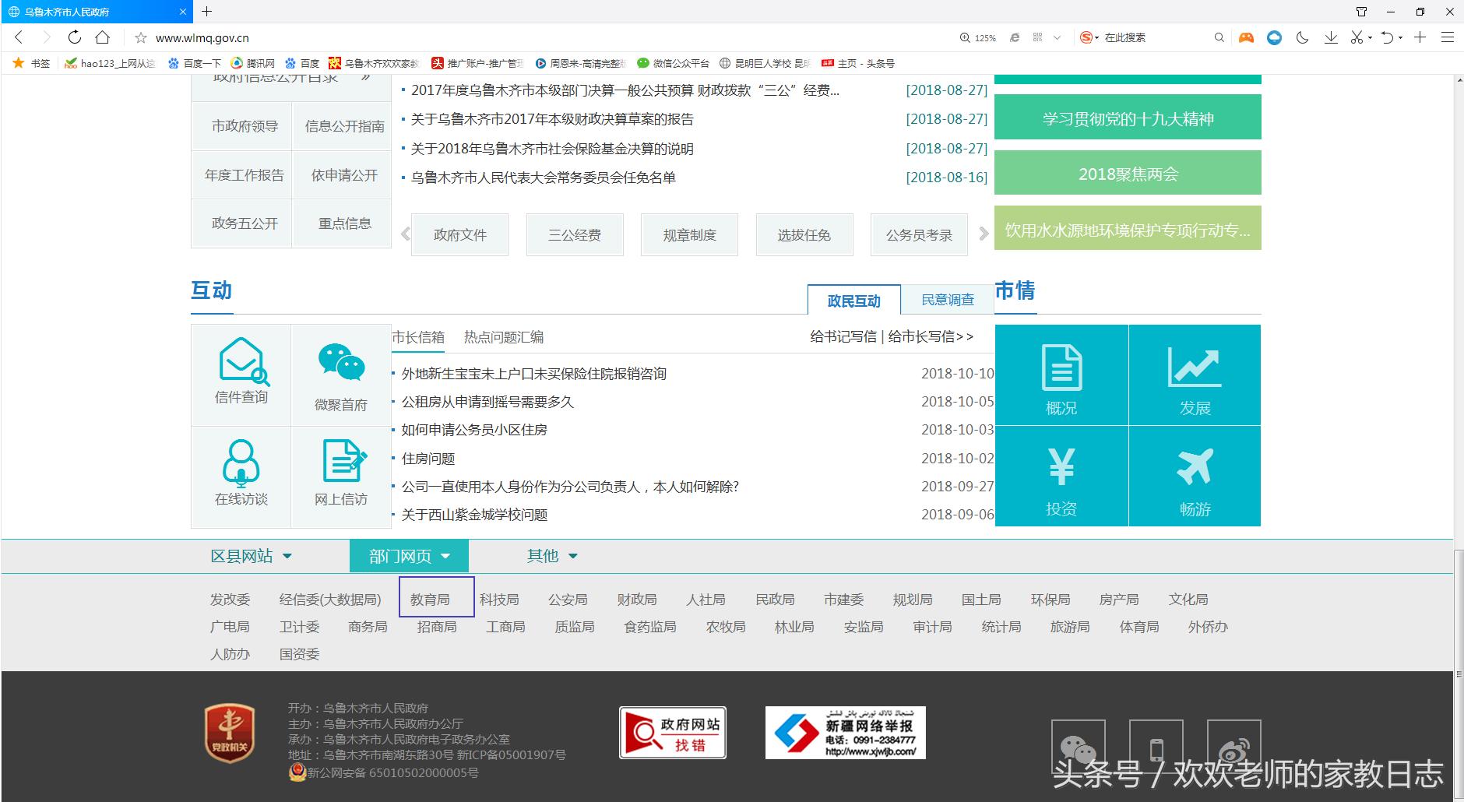Image resolution: width=1464 pixels, height=802 pixels.
Task: Switch to the 民意调查 tab
Action: (x=947, y=299)
